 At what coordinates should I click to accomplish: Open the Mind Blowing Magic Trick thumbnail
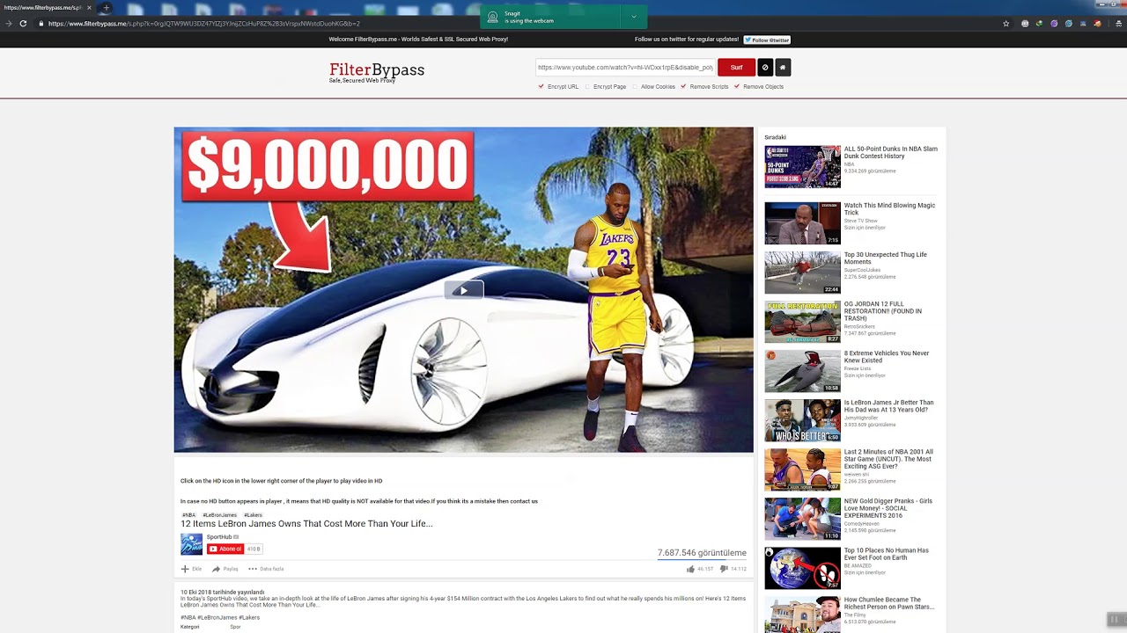tap(802, 223)
